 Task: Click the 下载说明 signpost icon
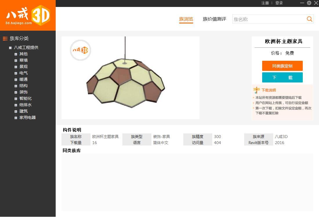256,90
